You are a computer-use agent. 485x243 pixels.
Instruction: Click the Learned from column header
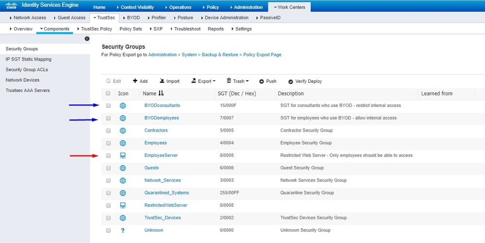click(437, 93)
